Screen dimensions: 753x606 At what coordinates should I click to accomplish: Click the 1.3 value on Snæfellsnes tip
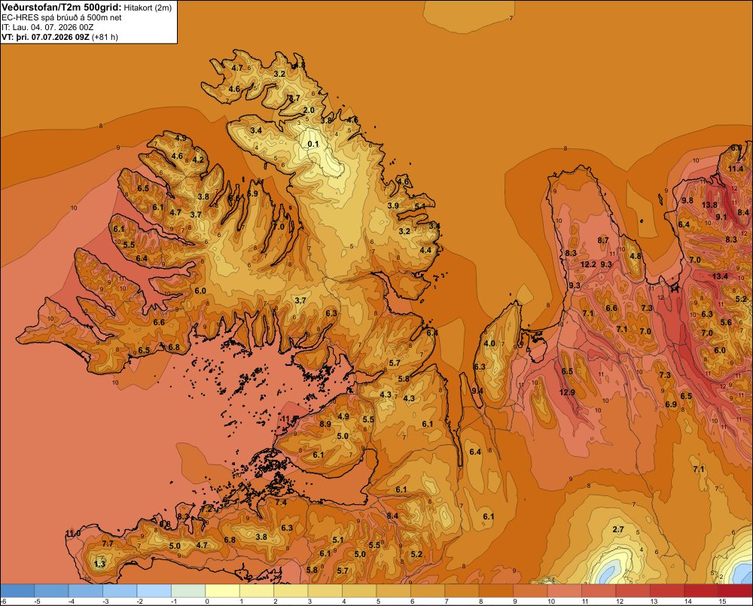[99, 564]
